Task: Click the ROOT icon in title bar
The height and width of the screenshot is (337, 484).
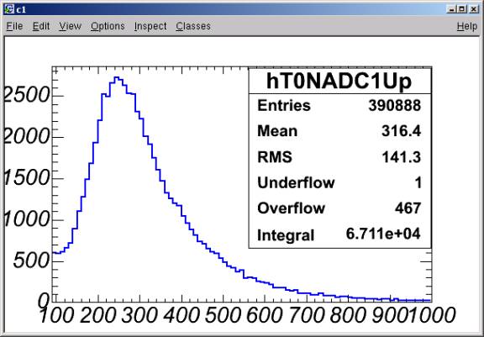Action: click(x=9, y=9)
